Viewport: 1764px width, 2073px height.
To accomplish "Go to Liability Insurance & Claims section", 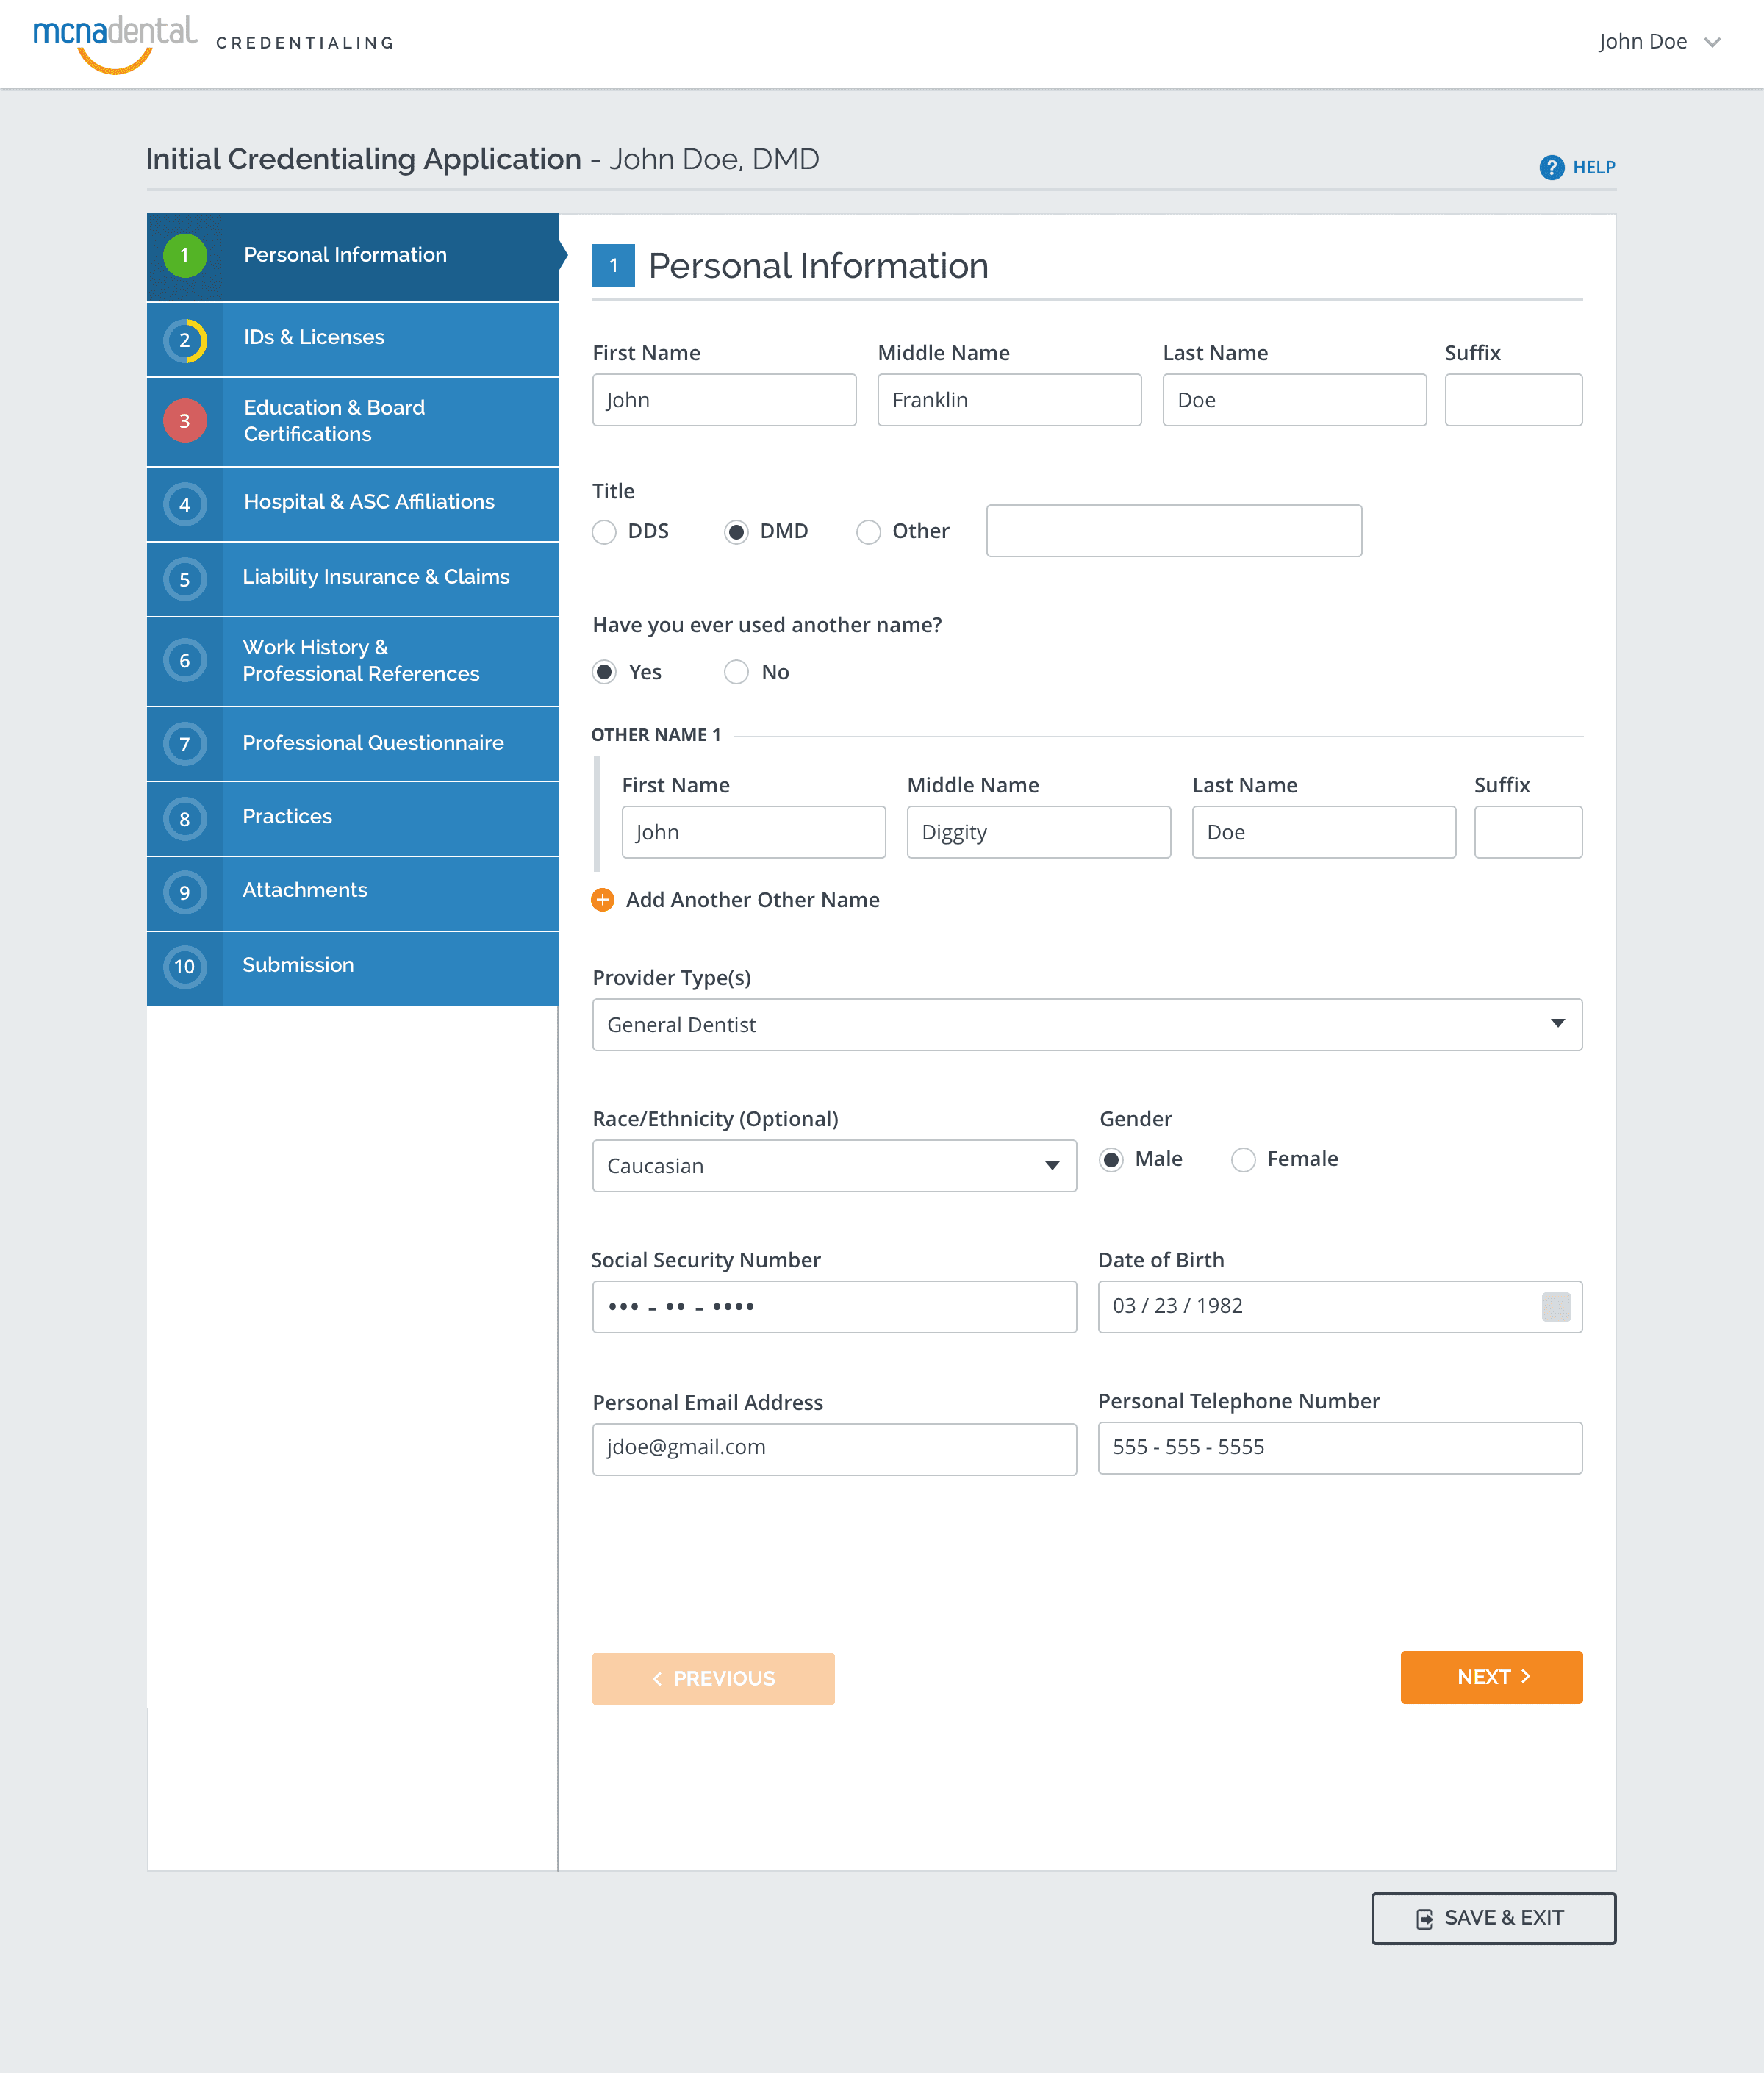I will pos(375,577).
